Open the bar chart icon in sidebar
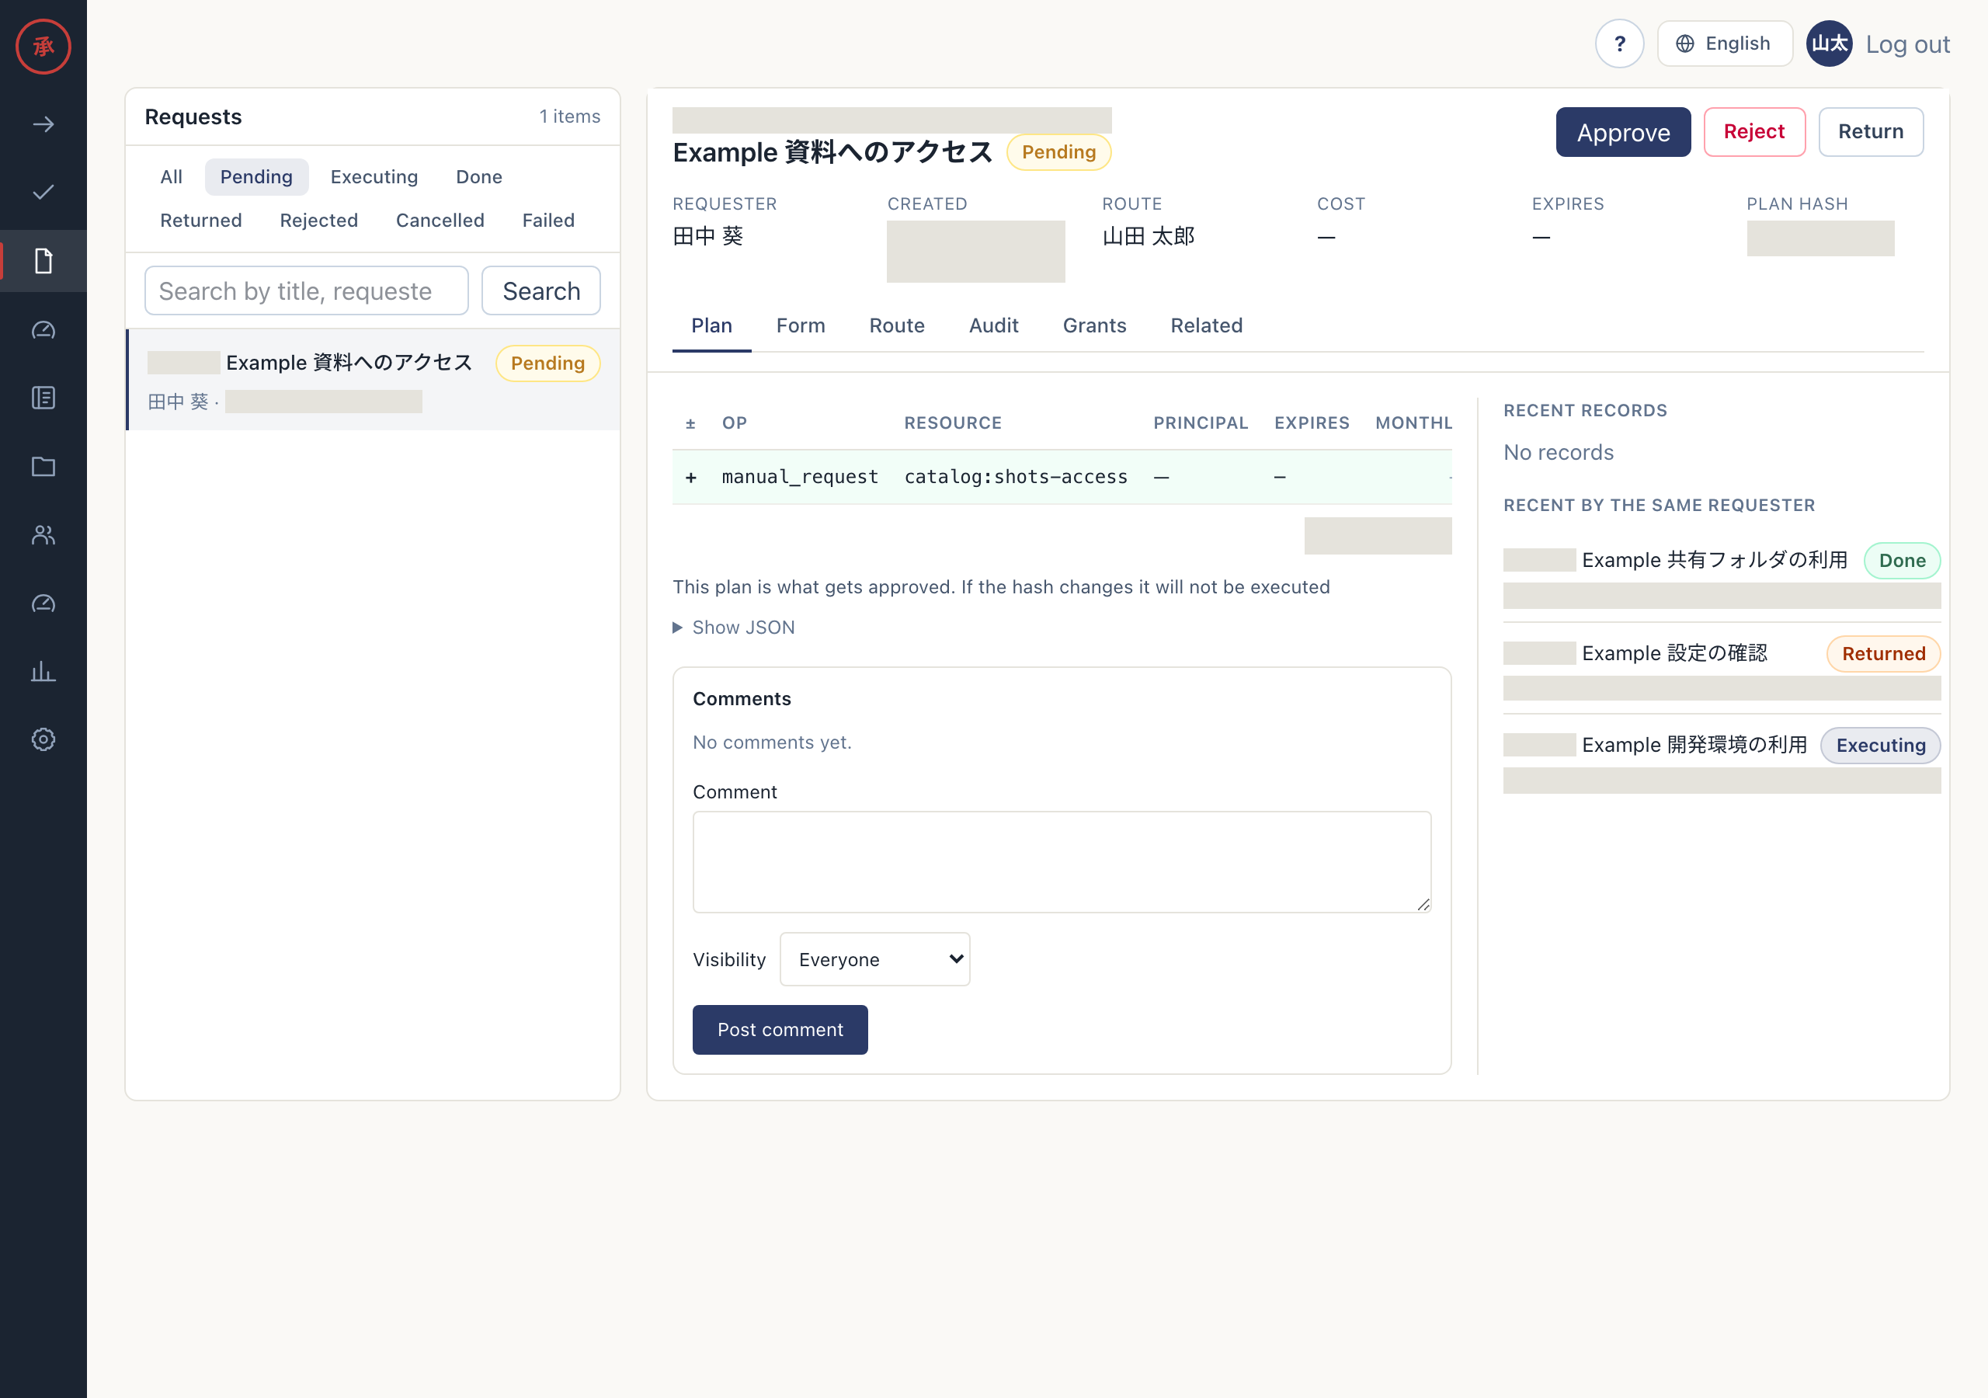This screenshot has width=1988, height=1398. 43,671
